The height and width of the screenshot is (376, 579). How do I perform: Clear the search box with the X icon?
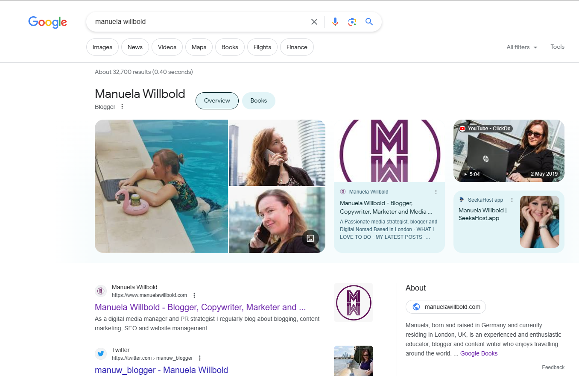314,22
